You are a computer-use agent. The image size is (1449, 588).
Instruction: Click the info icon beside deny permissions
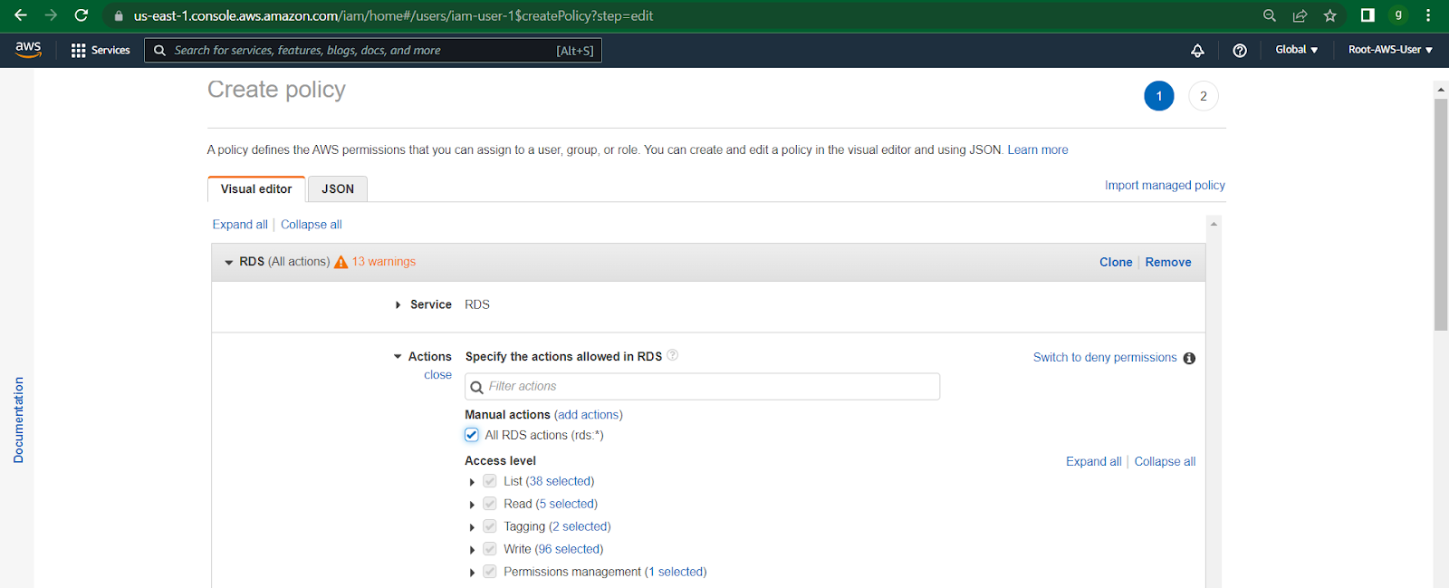click(1189, 358)
